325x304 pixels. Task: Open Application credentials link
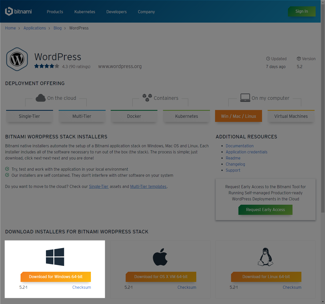[247, 152]
